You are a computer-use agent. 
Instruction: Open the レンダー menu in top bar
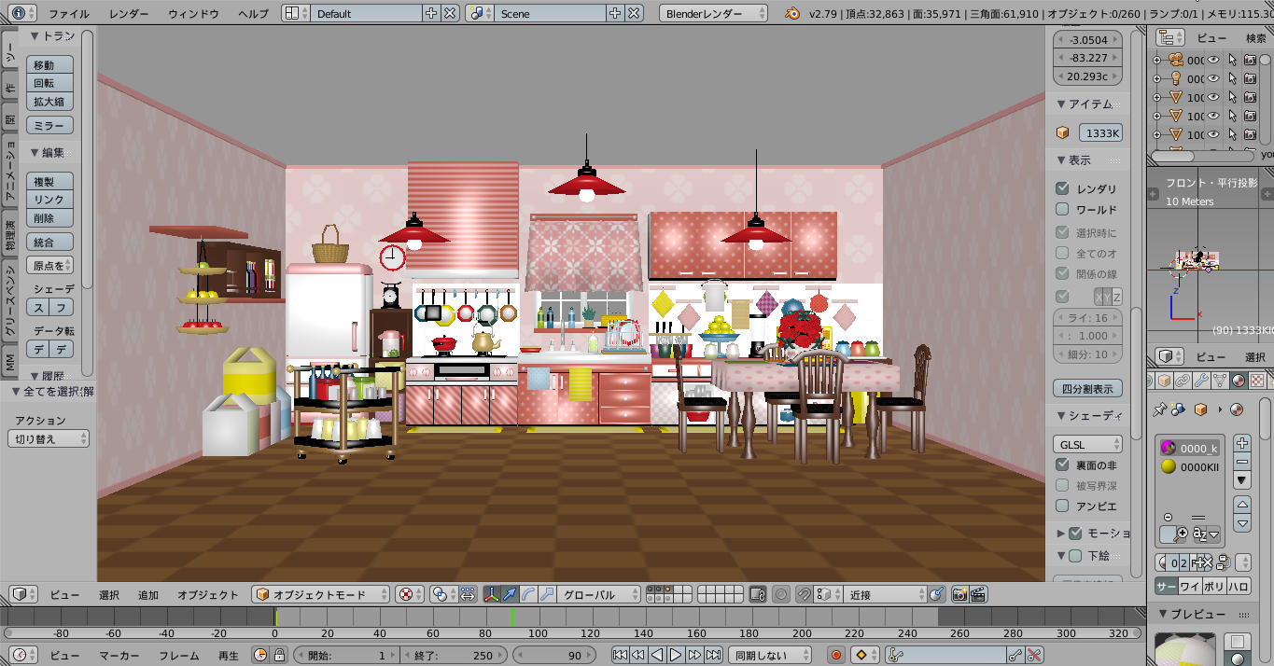[x=129, y=13]
